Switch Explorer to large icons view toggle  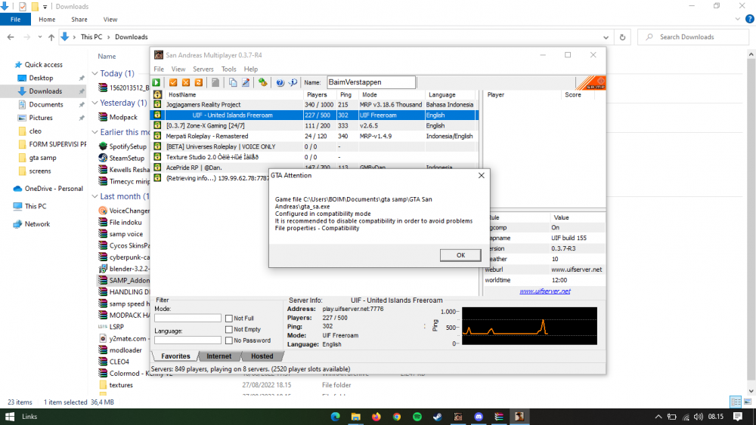click(748, 402)
